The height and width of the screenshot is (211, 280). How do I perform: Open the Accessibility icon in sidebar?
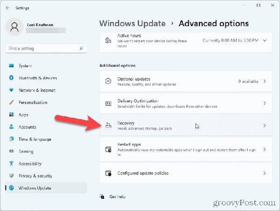pyautogui.click(x=11, y=164)
